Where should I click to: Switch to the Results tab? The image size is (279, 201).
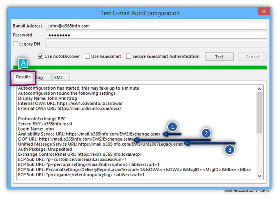tap(23, 77)
